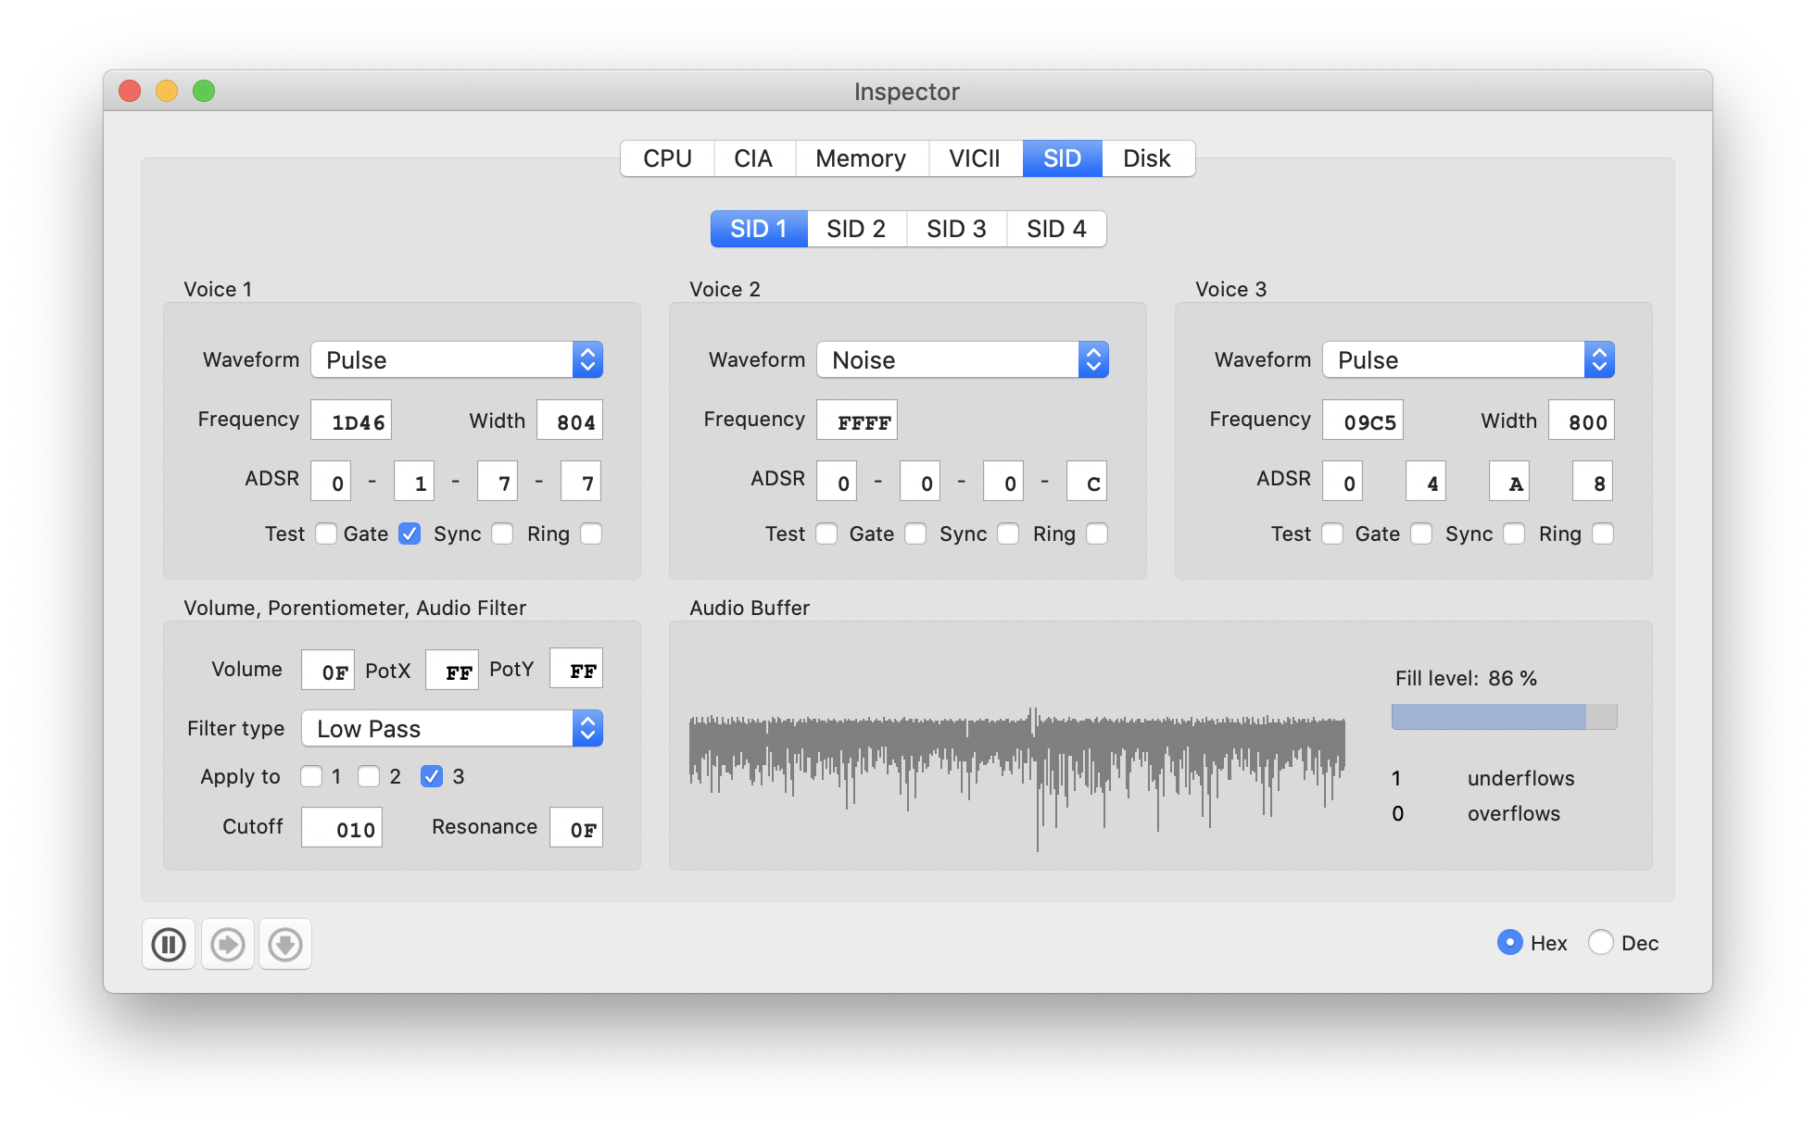Viewport: 1816px width, 1130px height.
Task: Click Voice 1 Frequency field 1D46
Action: pos(351,421)
